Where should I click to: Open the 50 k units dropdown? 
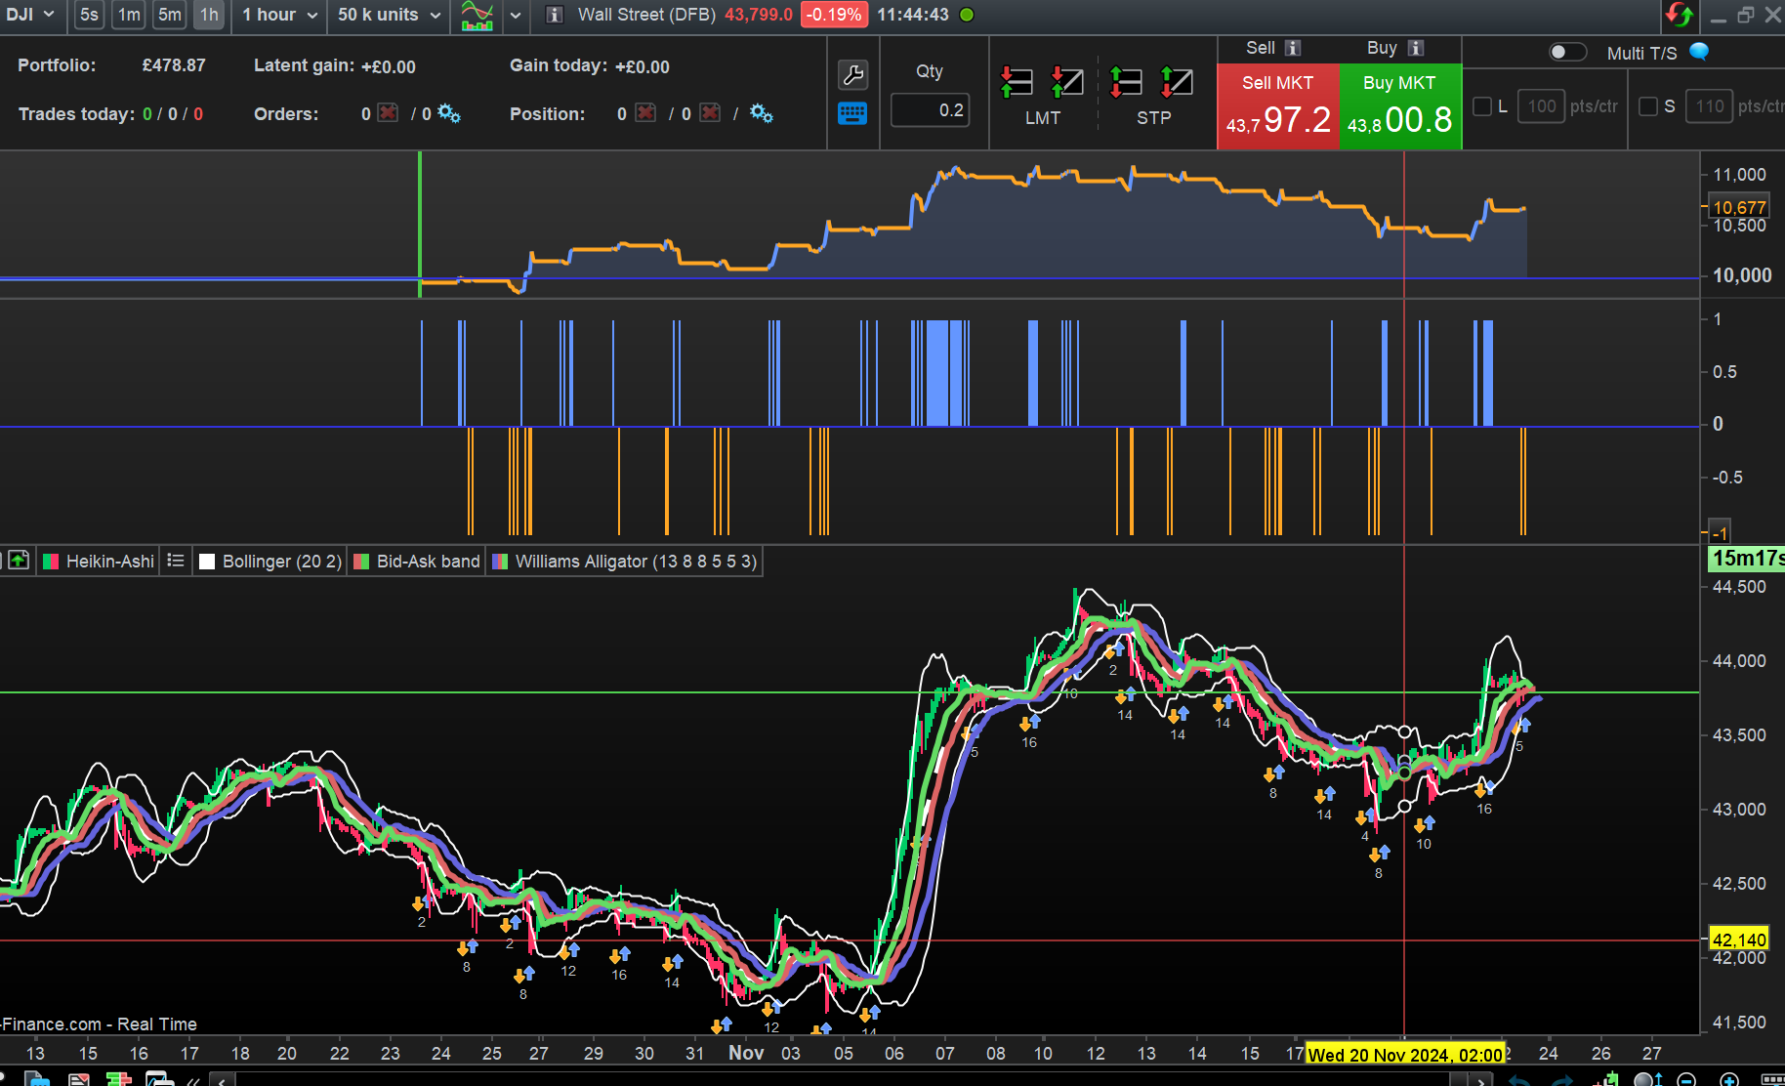point(389,15)
